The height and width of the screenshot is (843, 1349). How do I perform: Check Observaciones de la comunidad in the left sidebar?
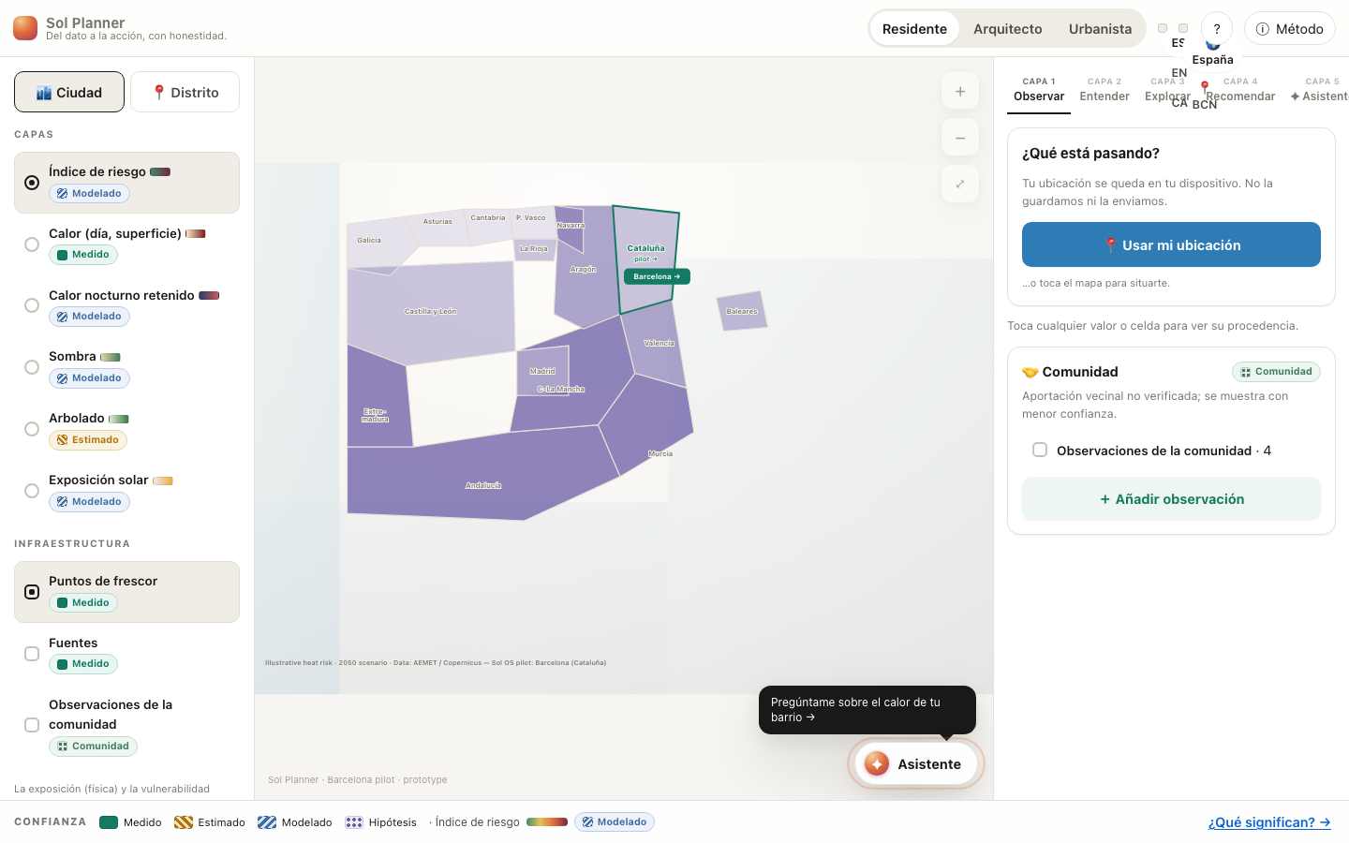(32, 725)
